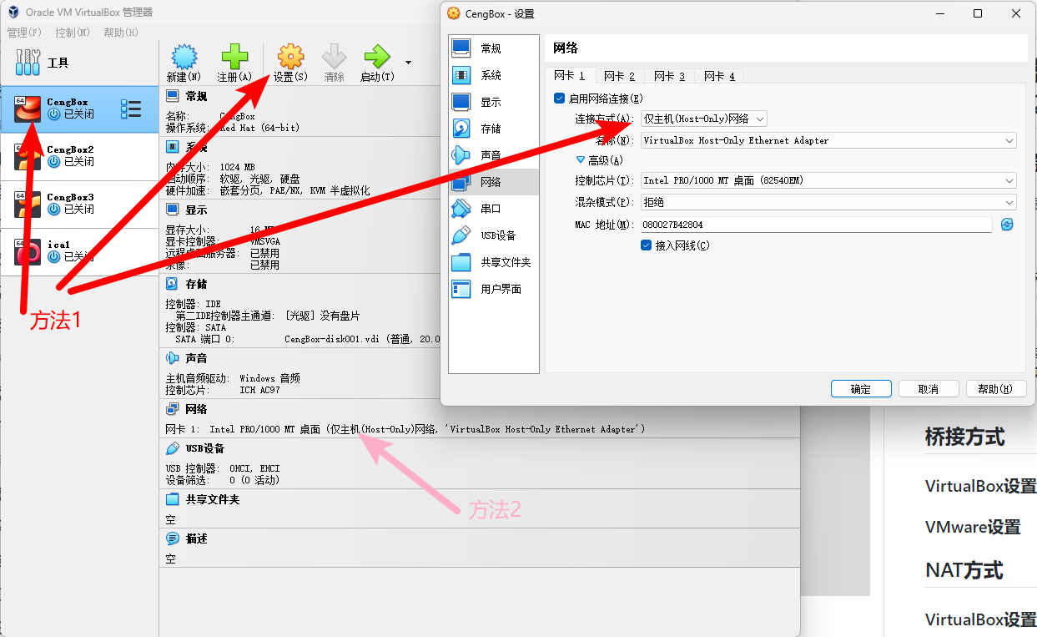Open adapter name dropdown VirtualBox Host-Only Ethernet Adapter
Viewport: 1037px width, 637px height.
[x=828, y=140]
